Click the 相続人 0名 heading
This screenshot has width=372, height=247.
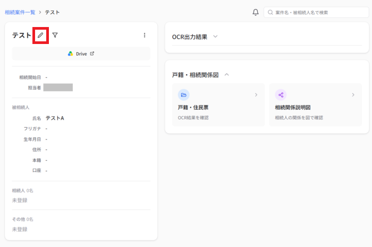(22, 191)
